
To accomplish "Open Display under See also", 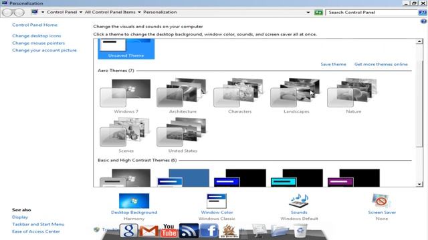I will [20, 217].
